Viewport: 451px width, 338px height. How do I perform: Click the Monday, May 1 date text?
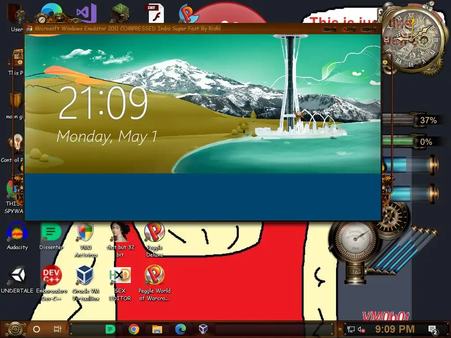click(107, 136)
